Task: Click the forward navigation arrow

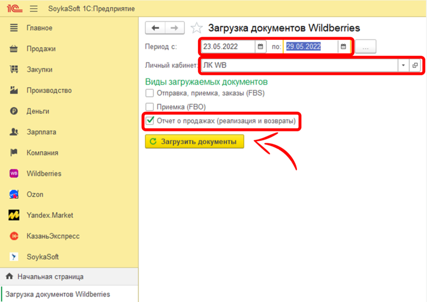Action: 175,28
